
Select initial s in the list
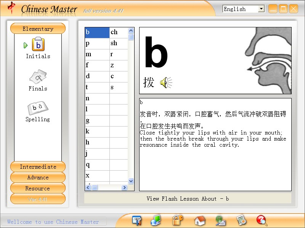[119, 88]
